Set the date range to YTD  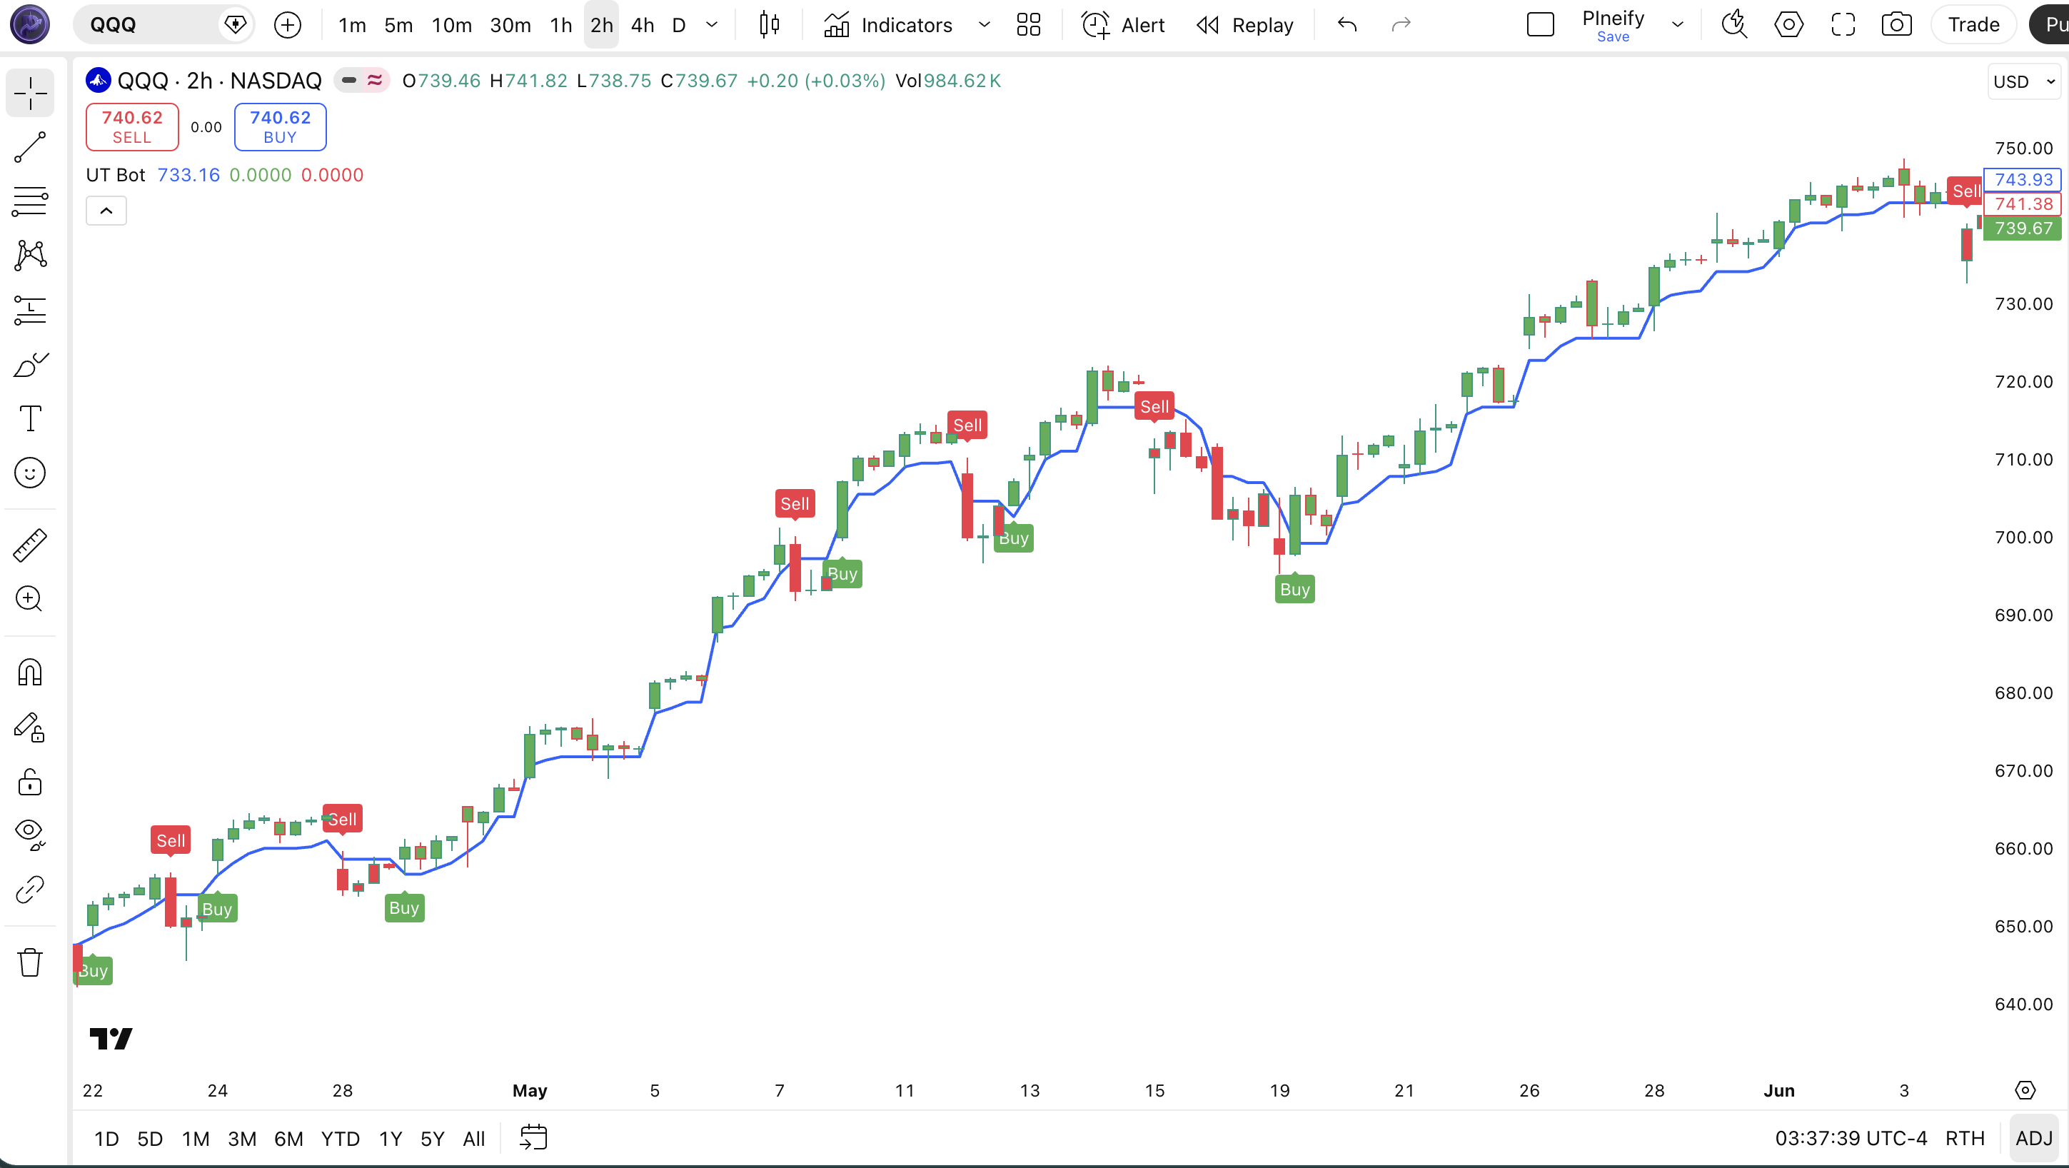(x=341, y=1138)
